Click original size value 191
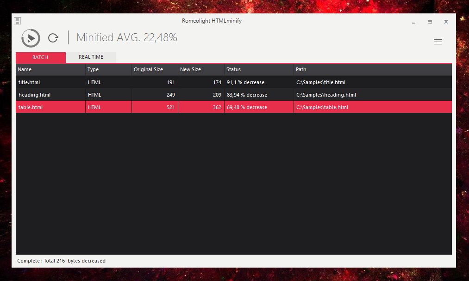 point(171,82)
